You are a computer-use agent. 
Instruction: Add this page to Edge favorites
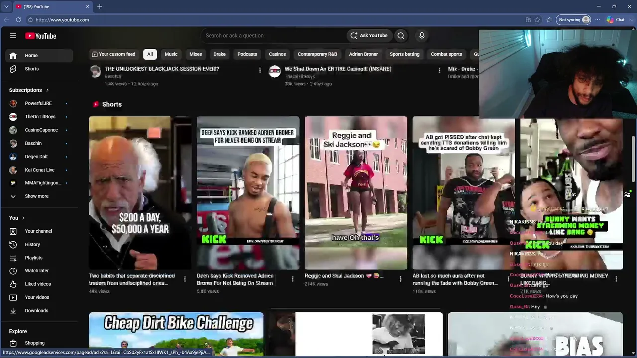(537, 20)
